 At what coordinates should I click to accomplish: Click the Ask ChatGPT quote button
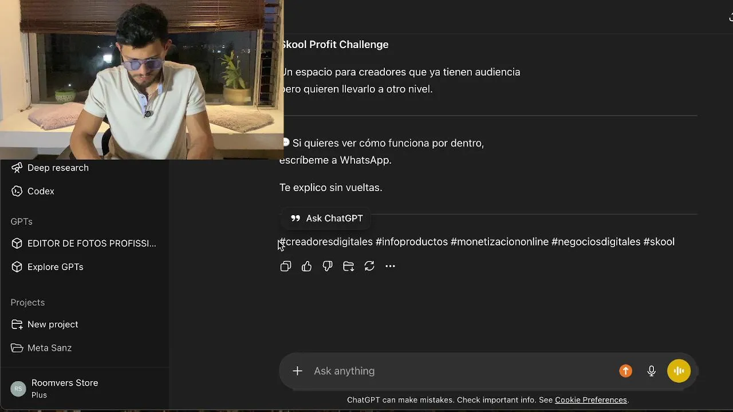pos(326,218)
